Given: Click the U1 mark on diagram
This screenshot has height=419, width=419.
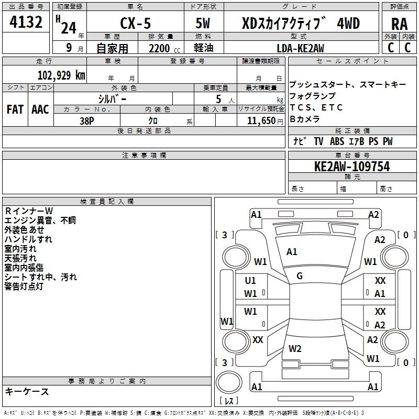Looking at the screenshot, I should pyautogui.click(x=250, y=281).
